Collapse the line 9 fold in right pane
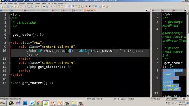 162,78
